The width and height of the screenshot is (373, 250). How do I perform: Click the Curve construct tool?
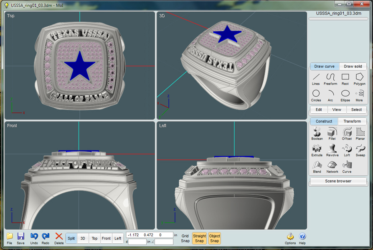tap(347, 167)
